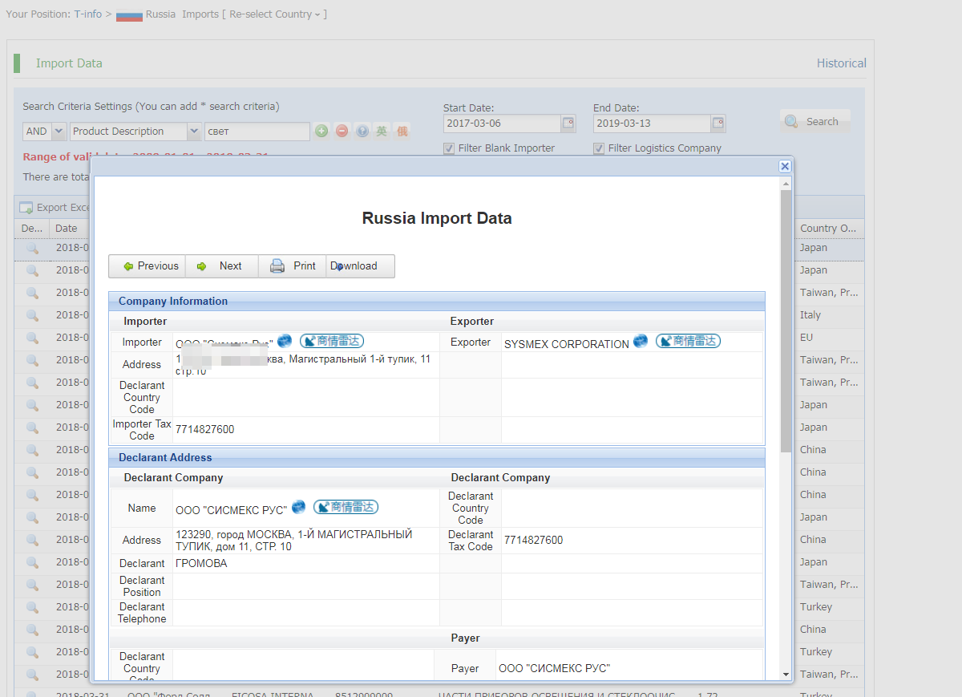Go to Next import record
This screenshot has height=697, width=962.
click(x=221, y=266)
